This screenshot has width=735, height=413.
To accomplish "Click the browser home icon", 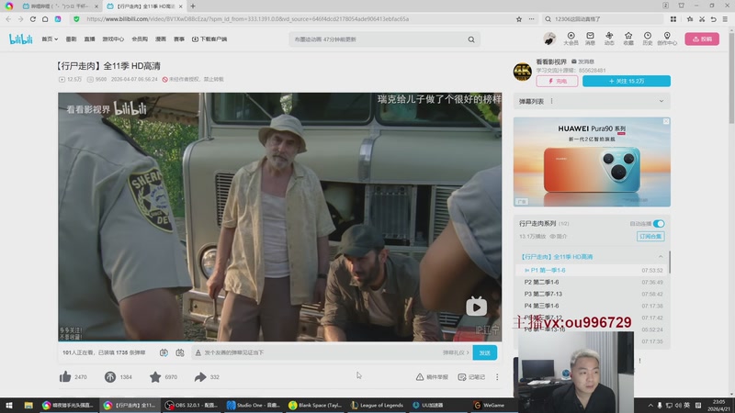I will [x=45, y=19].
